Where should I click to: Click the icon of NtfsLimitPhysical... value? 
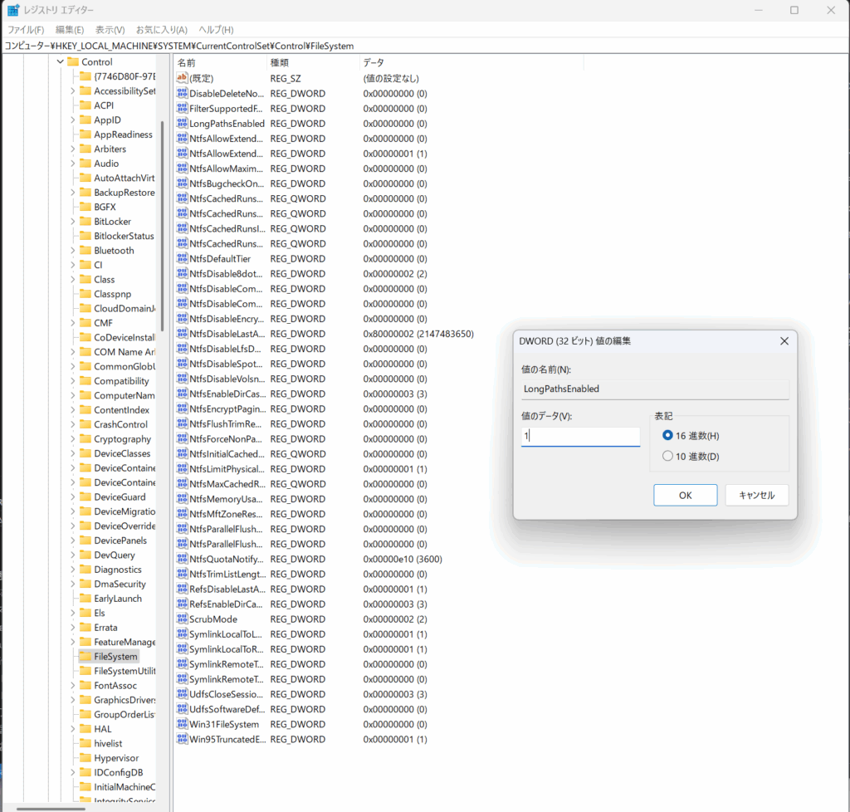182,468
